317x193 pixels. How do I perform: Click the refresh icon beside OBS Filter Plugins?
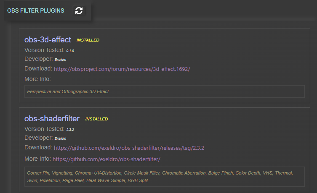[x=79, y=11]
